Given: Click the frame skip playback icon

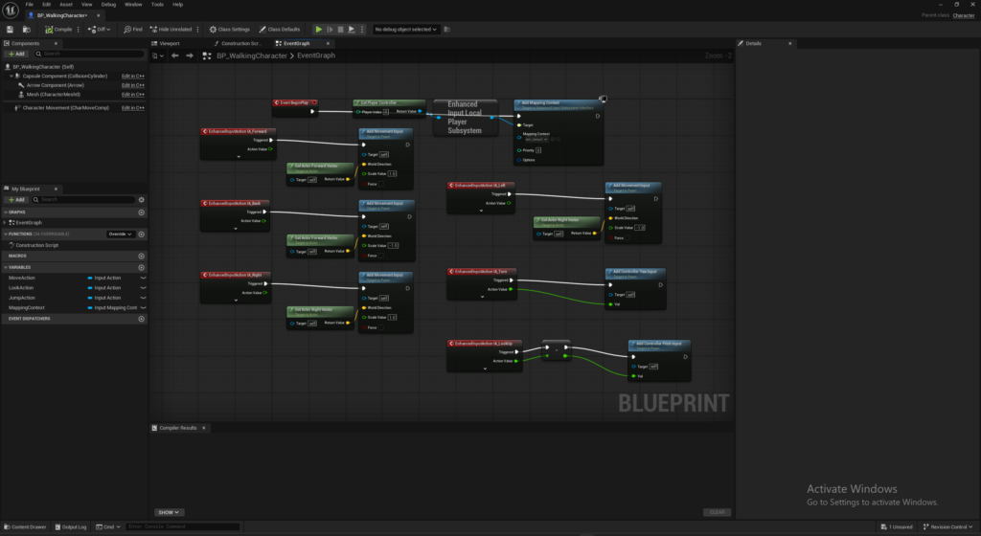Looking at the screenshot, I should [330, 30].
